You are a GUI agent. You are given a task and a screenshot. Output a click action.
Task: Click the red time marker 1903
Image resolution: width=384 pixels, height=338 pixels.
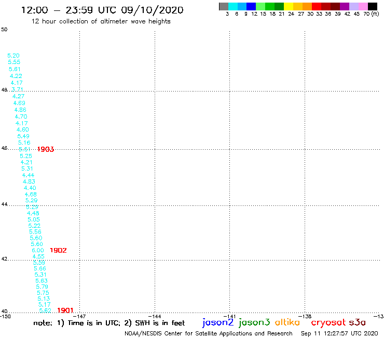click(x=46, y=149)
